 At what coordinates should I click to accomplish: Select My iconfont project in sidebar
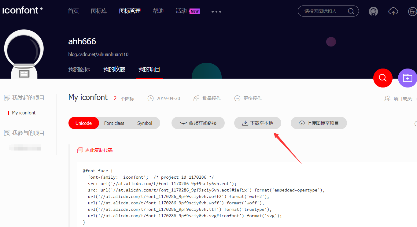(24, 113)
